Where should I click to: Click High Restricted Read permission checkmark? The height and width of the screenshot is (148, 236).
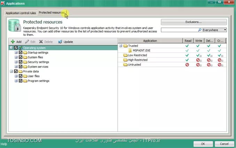click(x=187, y=60)
